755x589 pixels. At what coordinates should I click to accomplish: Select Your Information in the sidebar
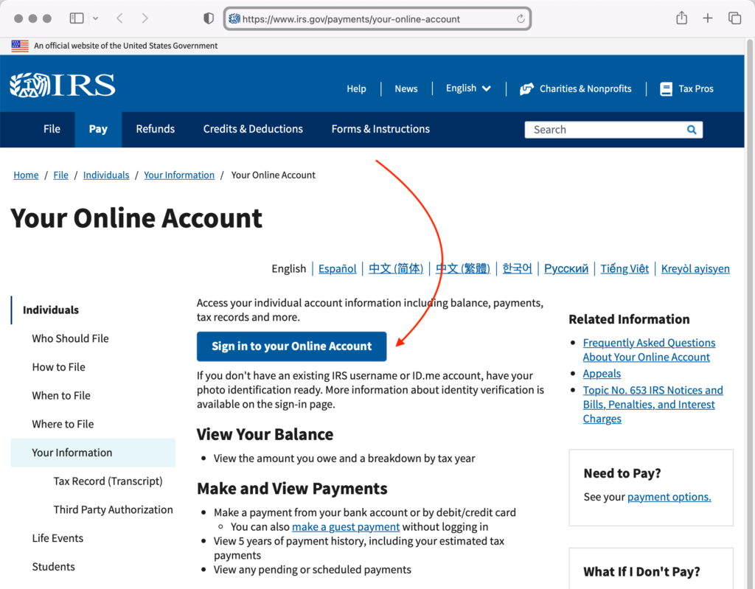point(93,453)
